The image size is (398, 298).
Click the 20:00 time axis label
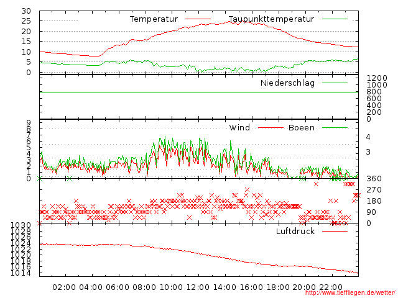click(304, 287)
